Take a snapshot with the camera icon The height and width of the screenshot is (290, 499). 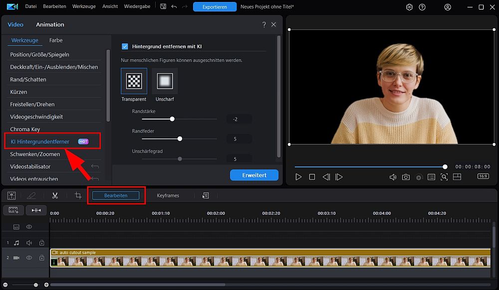click(x=406, y=177)
